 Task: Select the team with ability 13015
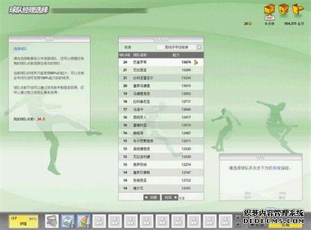(x=161, y=86)
